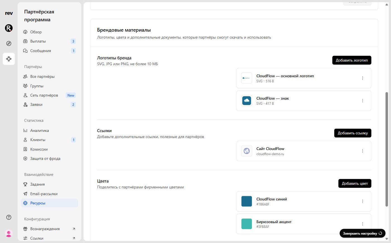Viewport: 391px width, 243px height.
Task: Open Все партнёры page
Action: [49, 76]
